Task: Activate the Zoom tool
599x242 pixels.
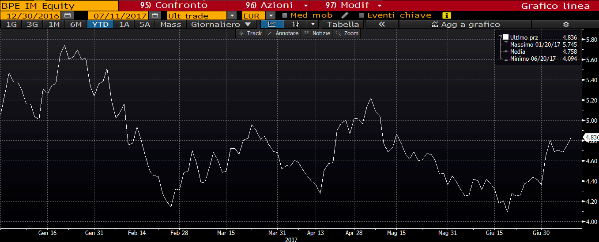Action: click(x=347, y=33)
